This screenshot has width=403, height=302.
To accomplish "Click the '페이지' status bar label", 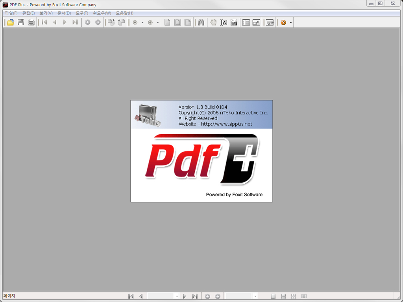I will click(x=9, y=296).
